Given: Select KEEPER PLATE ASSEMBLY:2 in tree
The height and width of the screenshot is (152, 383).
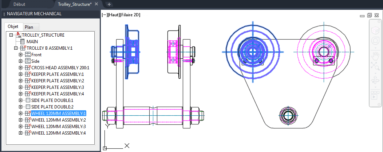Looking at the screenshot, I should coord(58,81).
